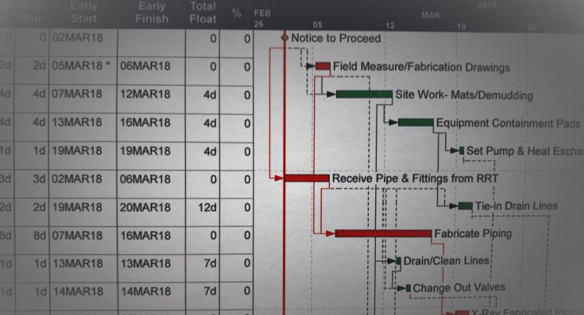The height and width of the screenshot is (315, 584).
Task: Click the 'Tie-in Drain Lines' label
Action: [x=516, y=206]
